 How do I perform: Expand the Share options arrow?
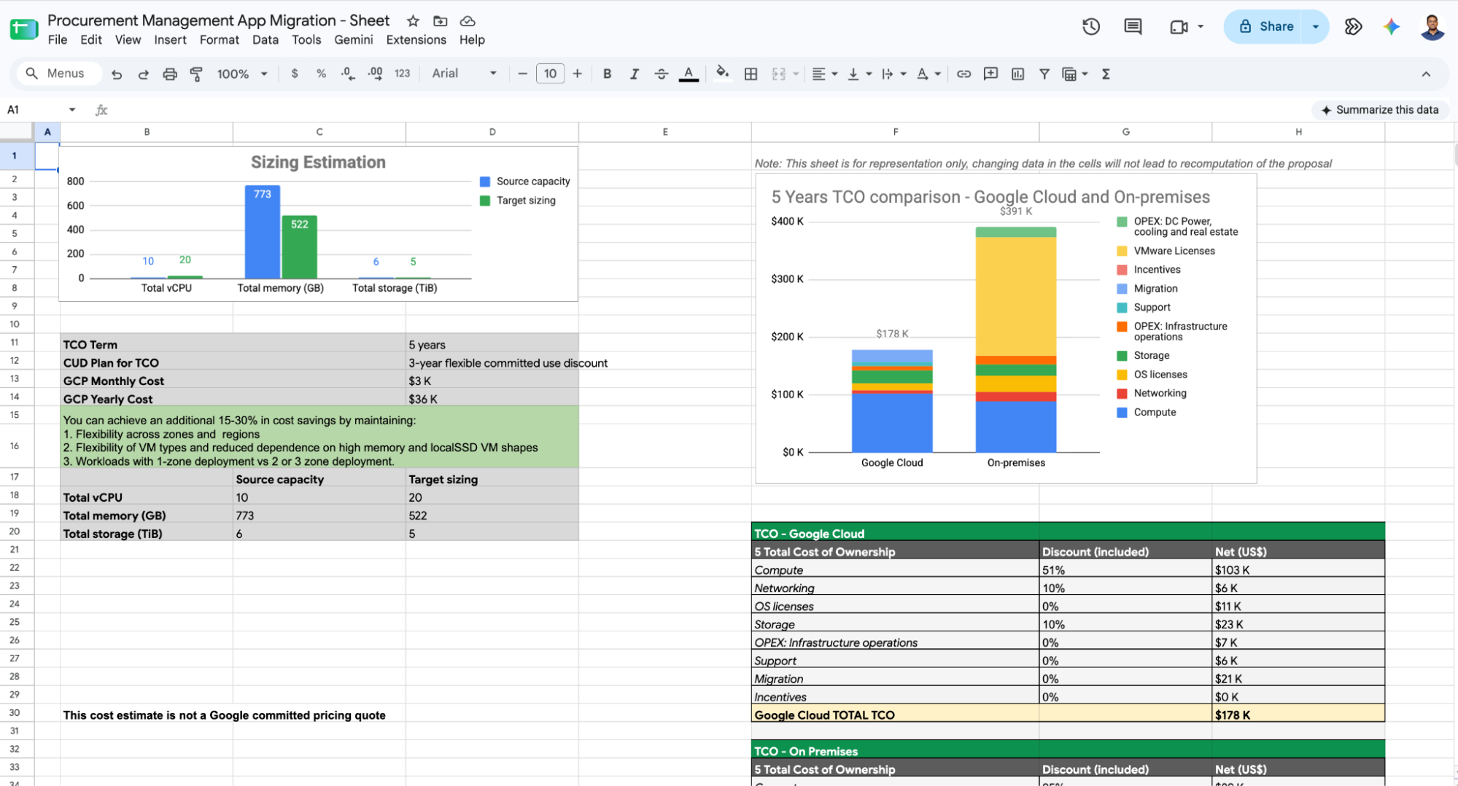1316,27
